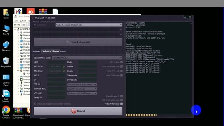224x126 pixels.
Task: Select the Keyboards category icon
Action: (x=21, y=59)
